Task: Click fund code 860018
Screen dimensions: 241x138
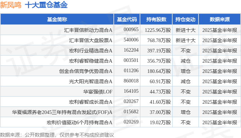Action: tap(131, 81)
